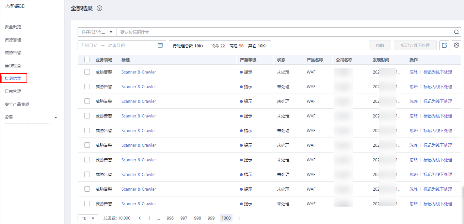Click the search magnifier icon

click(457, 32)
